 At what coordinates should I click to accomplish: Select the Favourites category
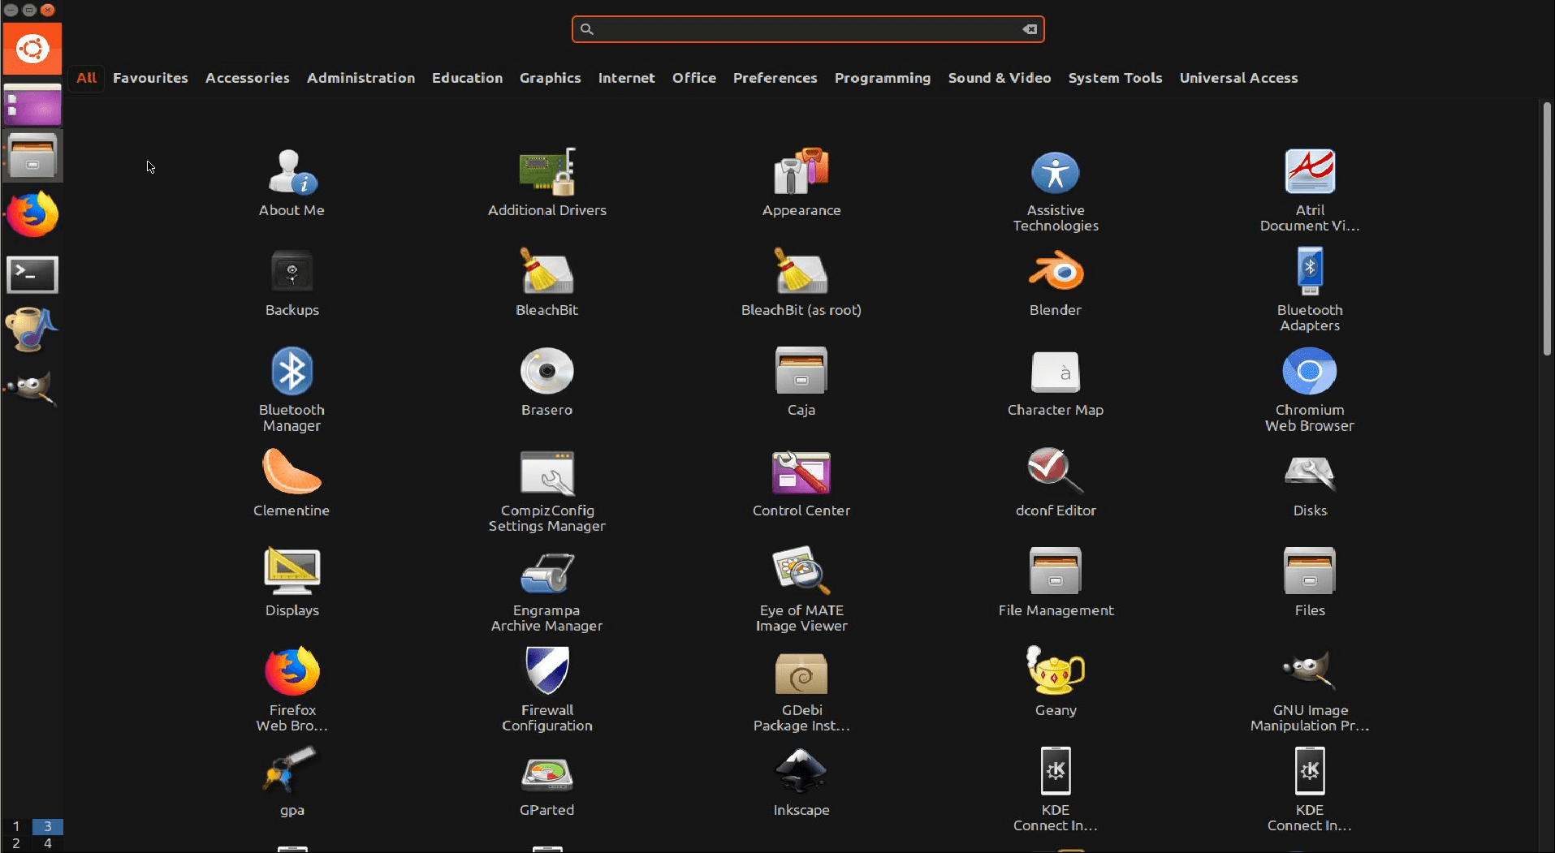(x=150, y=78)
